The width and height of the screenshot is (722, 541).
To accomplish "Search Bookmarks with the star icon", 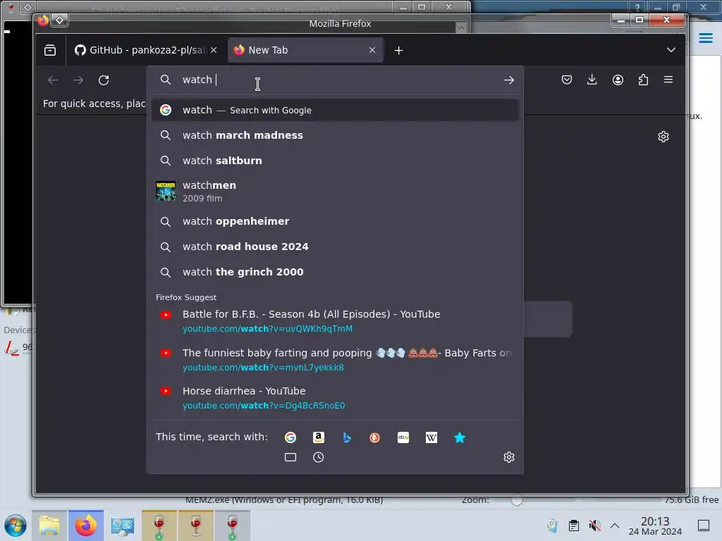I will click(x=460, y=437).
